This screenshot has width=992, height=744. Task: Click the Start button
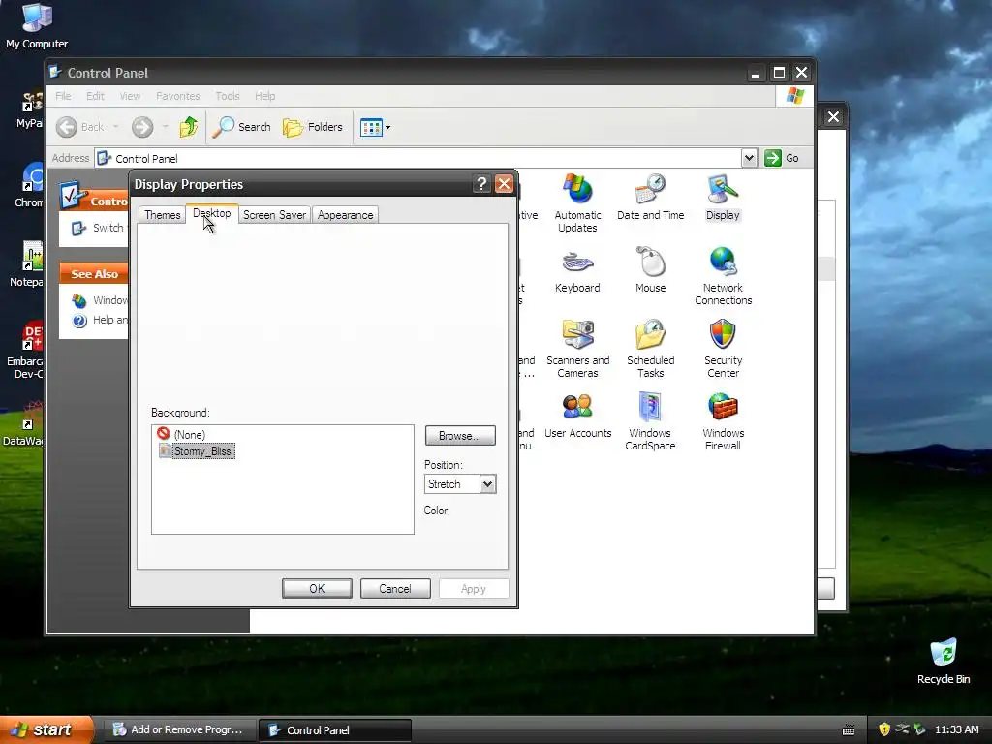(46, 730)
